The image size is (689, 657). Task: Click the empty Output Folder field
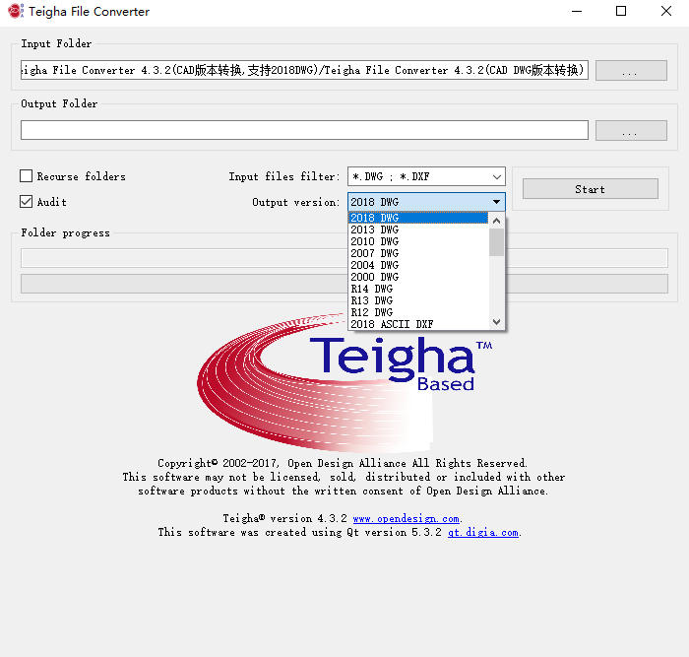(304, 130)
